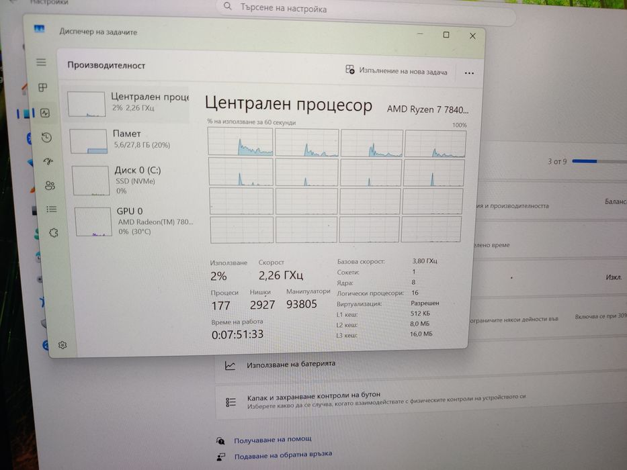Select the GPU 0 resource item
Screen dimensions: 627x470
click(134, 221)
